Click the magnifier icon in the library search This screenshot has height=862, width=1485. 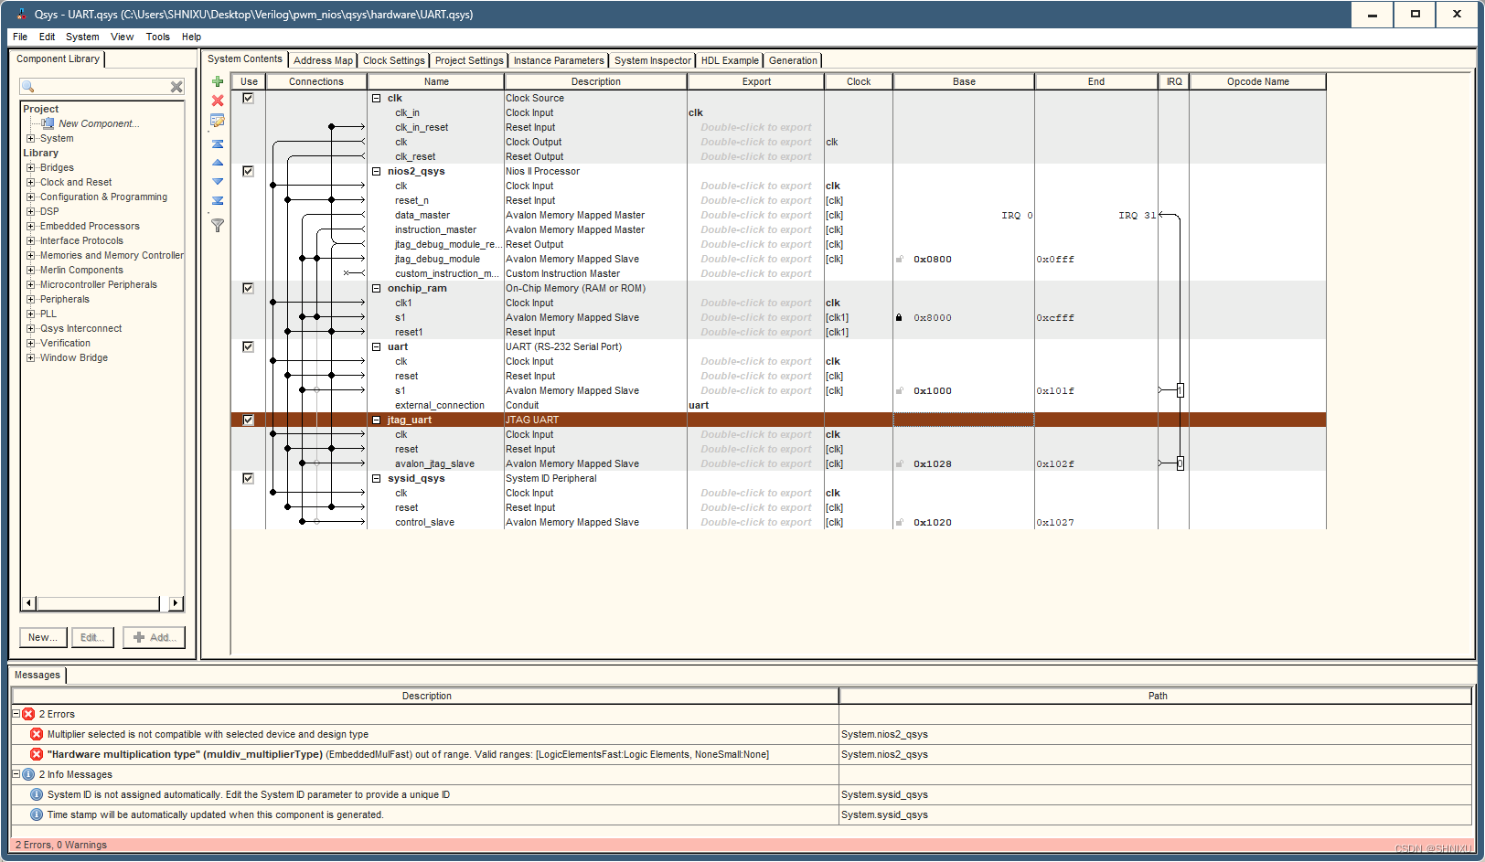28,87
